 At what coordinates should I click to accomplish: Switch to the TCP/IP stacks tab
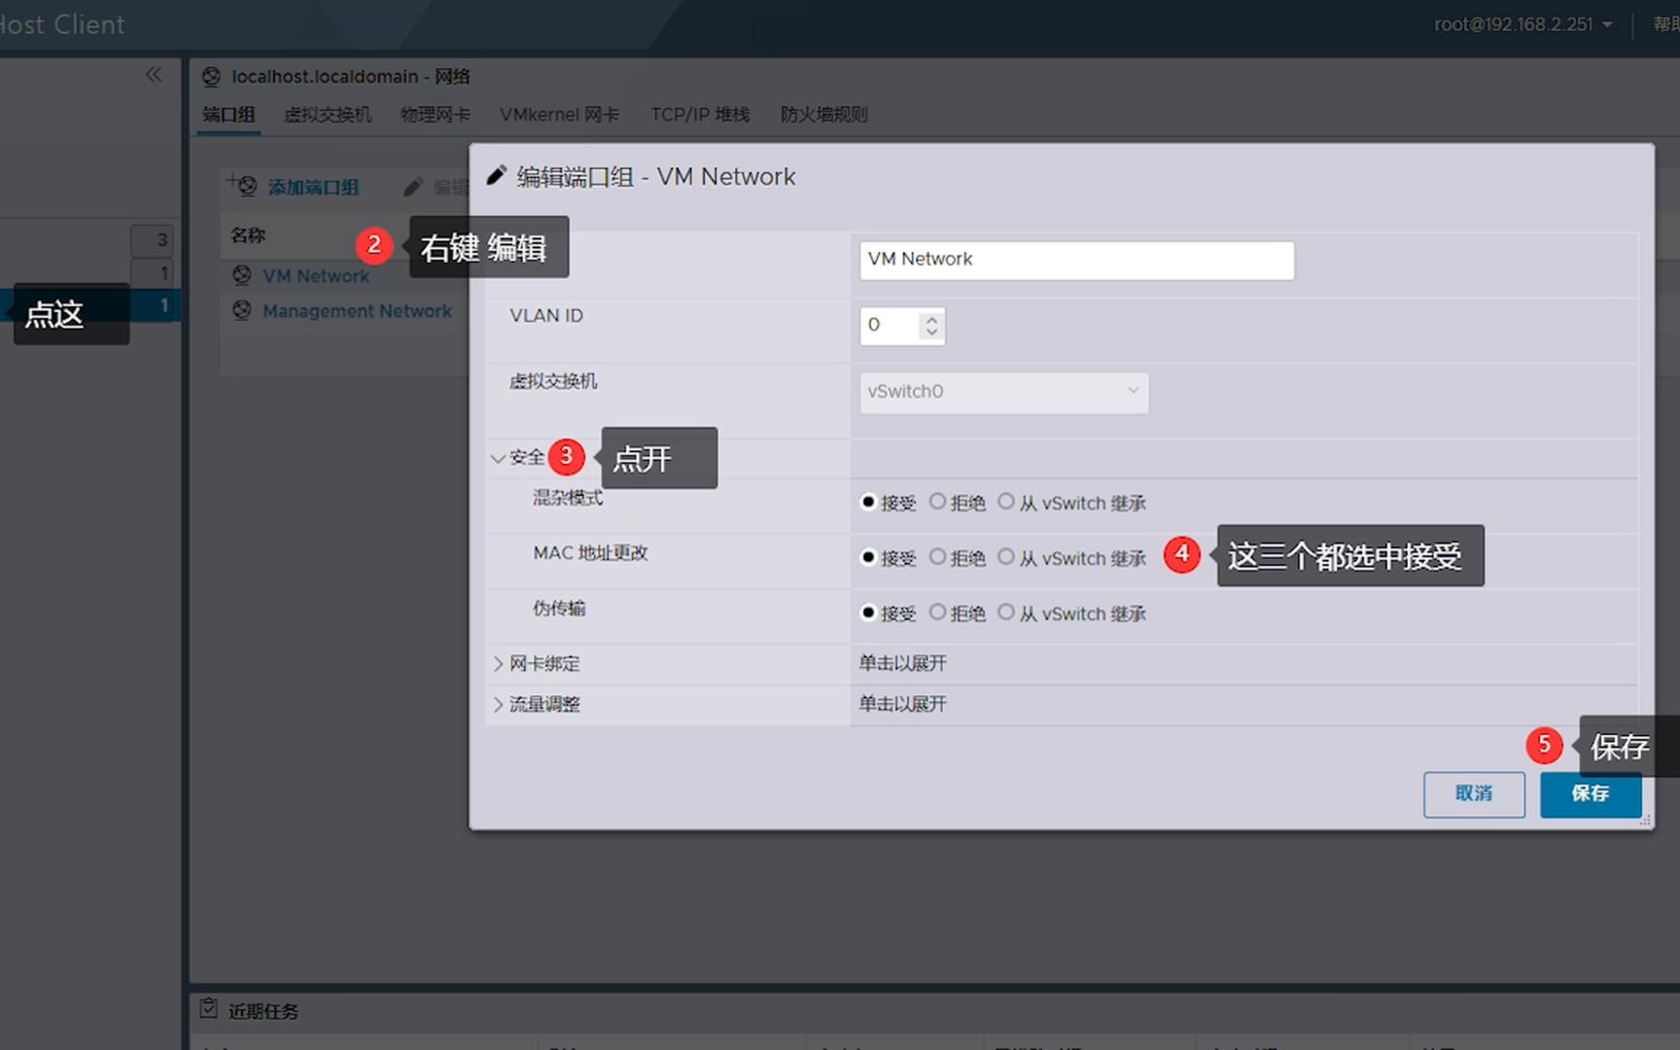(x=700, y=115)
